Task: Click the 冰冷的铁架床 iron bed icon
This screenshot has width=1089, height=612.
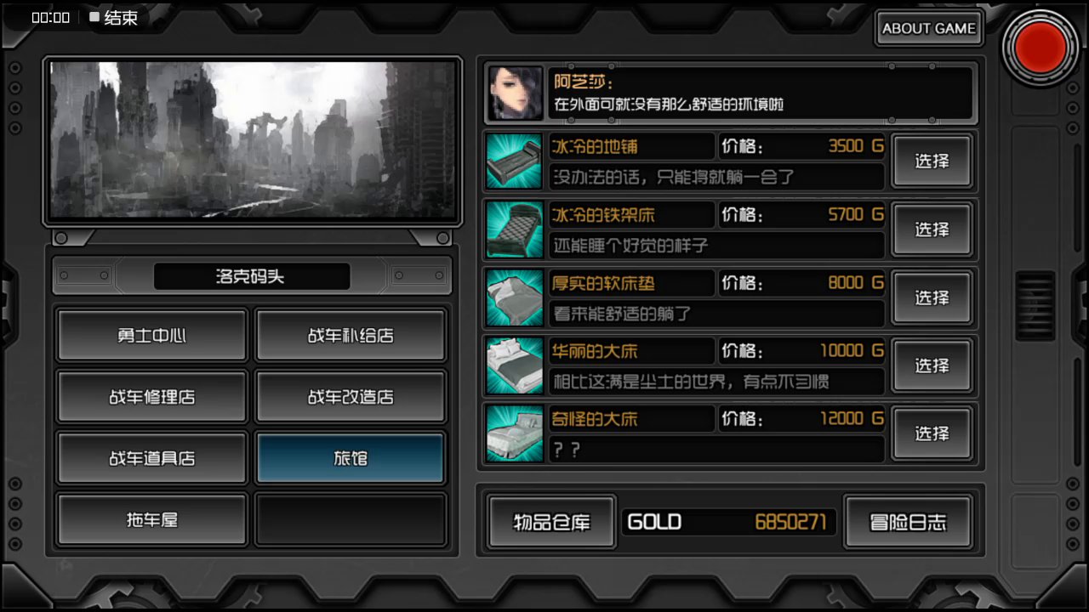Action: tap(515, 229)
